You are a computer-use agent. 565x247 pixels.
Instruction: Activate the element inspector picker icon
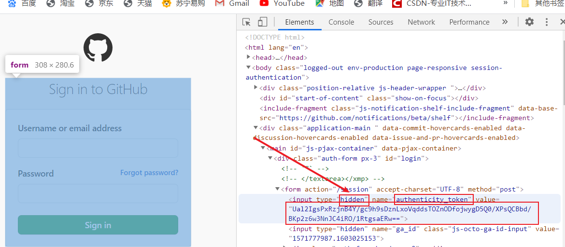(246, 22)
